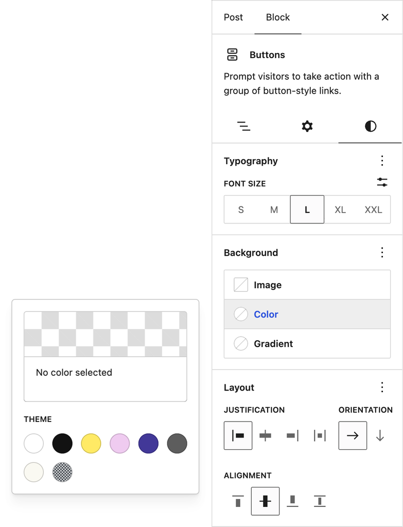Open the Background Gradient option

click(307, 343)
